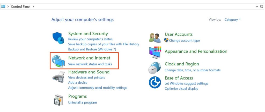Image resolution: width=265 pixels, height=112 pixels.
Task: Open Let Windows suggest settings
Action: 186,83
